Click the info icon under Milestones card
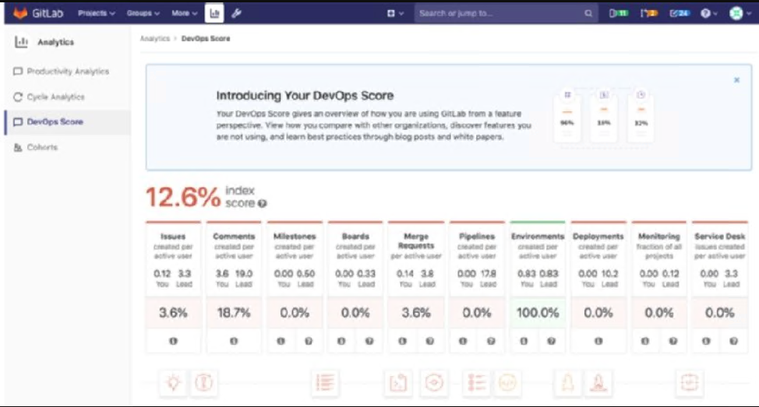This screenshot has width=759, height=407. tap(281, 342)
